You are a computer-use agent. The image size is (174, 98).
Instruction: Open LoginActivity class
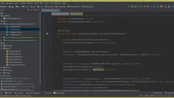[15, 27]
